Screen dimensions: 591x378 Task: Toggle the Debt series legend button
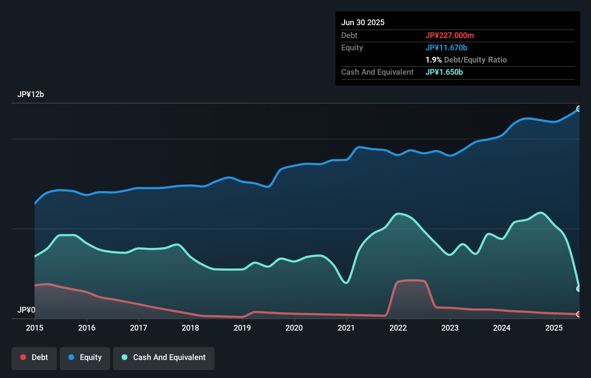pyautogui.click(x=34, y=358)
